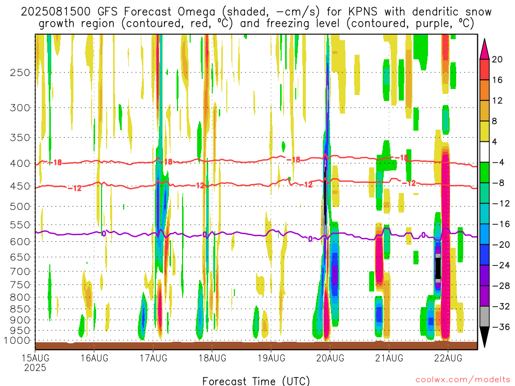Click the 700 pressure level label
Viewport: 515px width, 386px height.
click(20, 271)
